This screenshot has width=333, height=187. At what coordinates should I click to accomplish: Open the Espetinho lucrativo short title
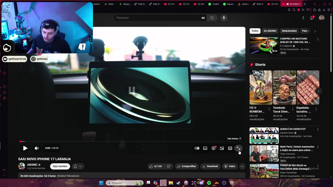[304, 110]
